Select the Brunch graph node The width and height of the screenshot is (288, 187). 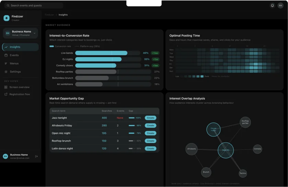click(206, 172)
